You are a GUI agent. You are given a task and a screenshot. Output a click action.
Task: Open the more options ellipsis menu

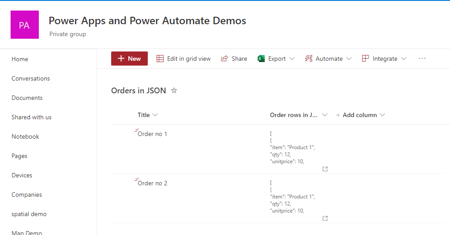click(x=422, y=59)
